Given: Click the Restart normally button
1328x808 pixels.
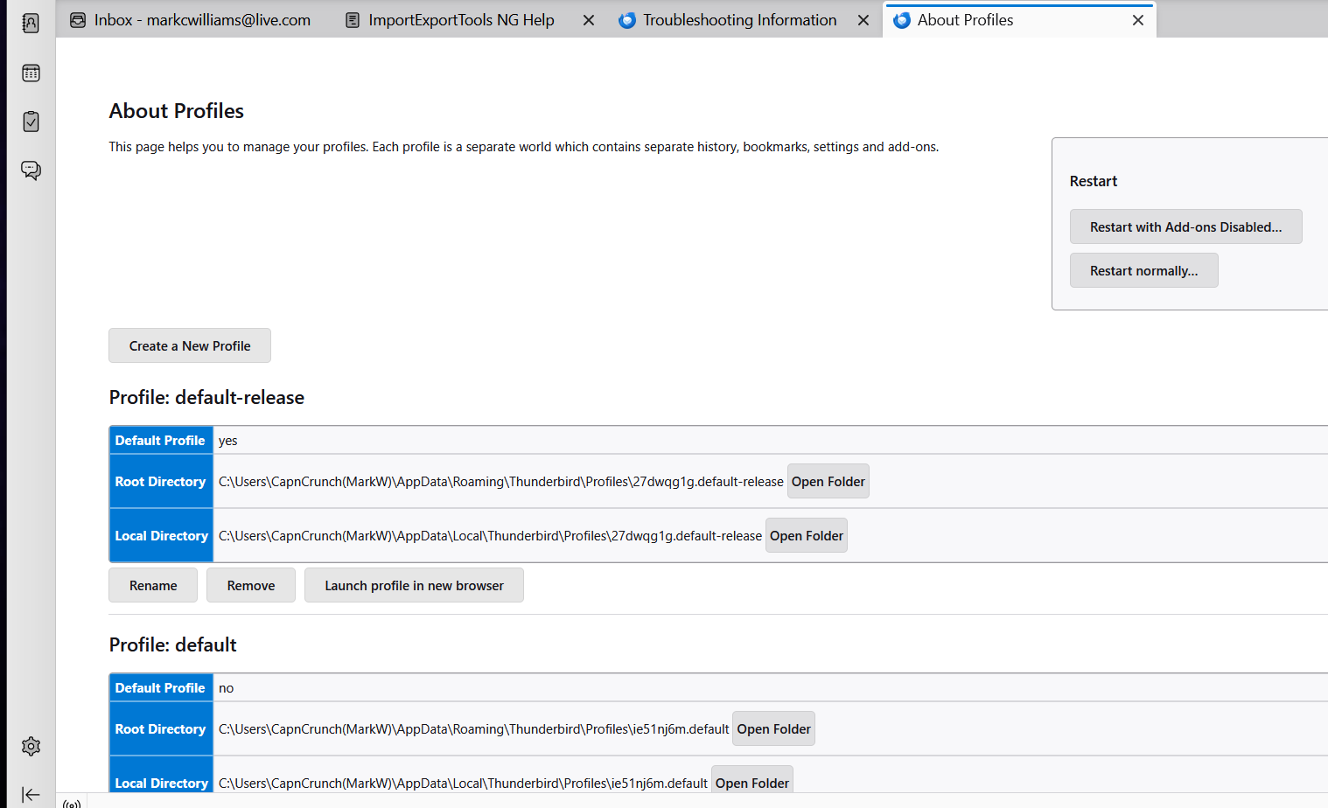Looking at the screenshot, I should coord(1143,270).
